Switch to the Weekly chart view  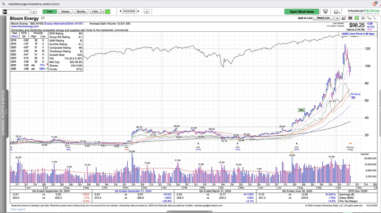coord(65,11)
